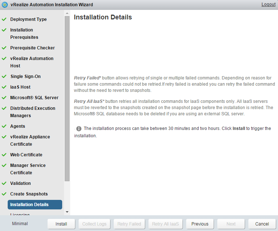
Task: Log out using the Logout link
Action: pos(268,5)
